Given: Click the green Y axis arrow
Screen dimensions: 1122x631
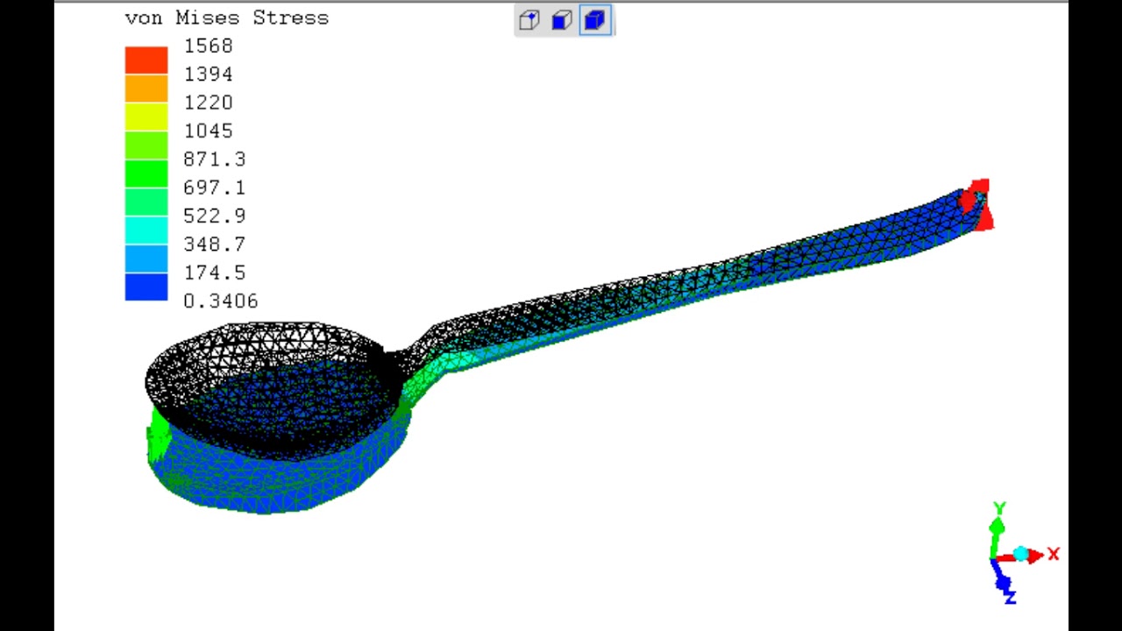Looking at the screenshot, I should point(997,533).
